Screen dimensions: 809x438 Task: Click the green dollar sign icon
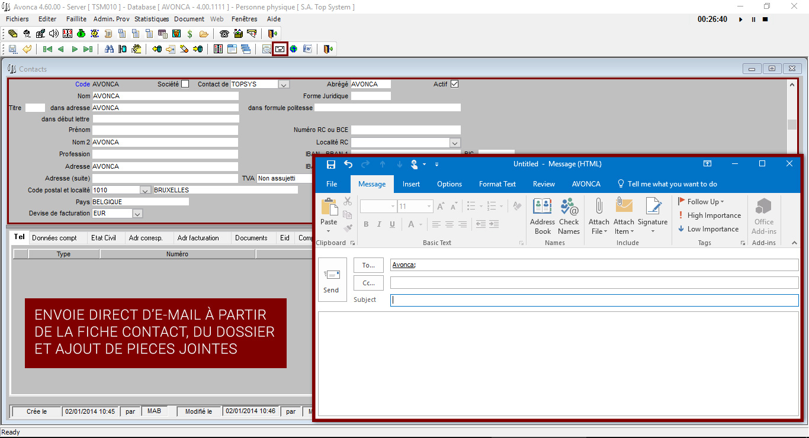coord(190,34)
